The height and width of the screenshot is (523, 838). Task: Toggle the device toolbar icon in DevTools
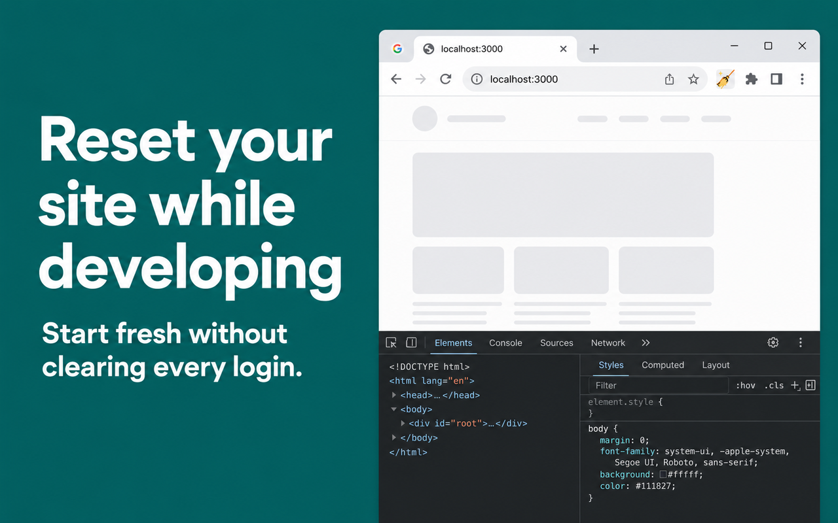411,343
